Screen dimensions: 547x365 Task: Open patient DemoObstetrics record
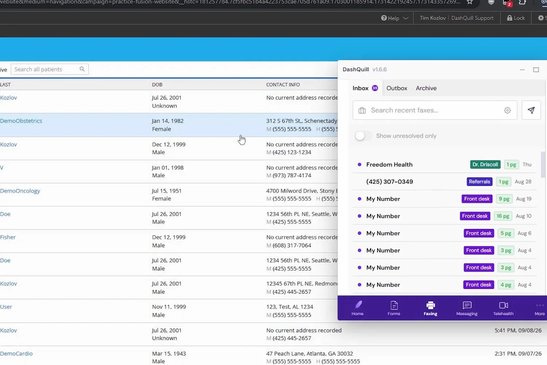[21, 121]
